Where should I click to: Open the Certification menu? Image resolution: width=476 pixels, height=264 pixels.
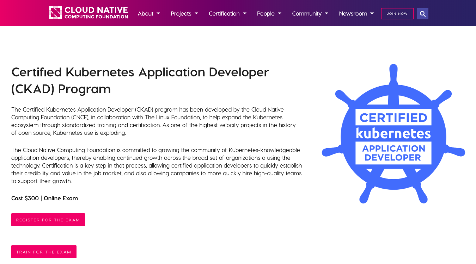[x=224, y=13]
